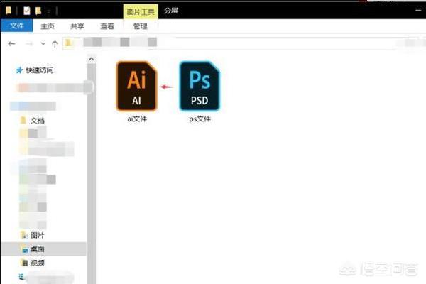
Task: Click the new folder icon in quick access toolbar
Action: coord(38,11)
